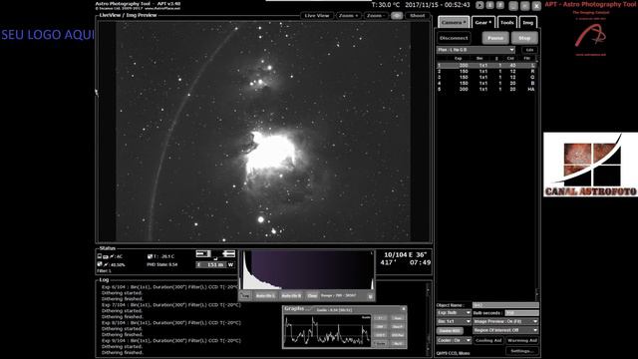Stop the running imaging plan
This screenshot has width=638, height=359.
[524, 38]
